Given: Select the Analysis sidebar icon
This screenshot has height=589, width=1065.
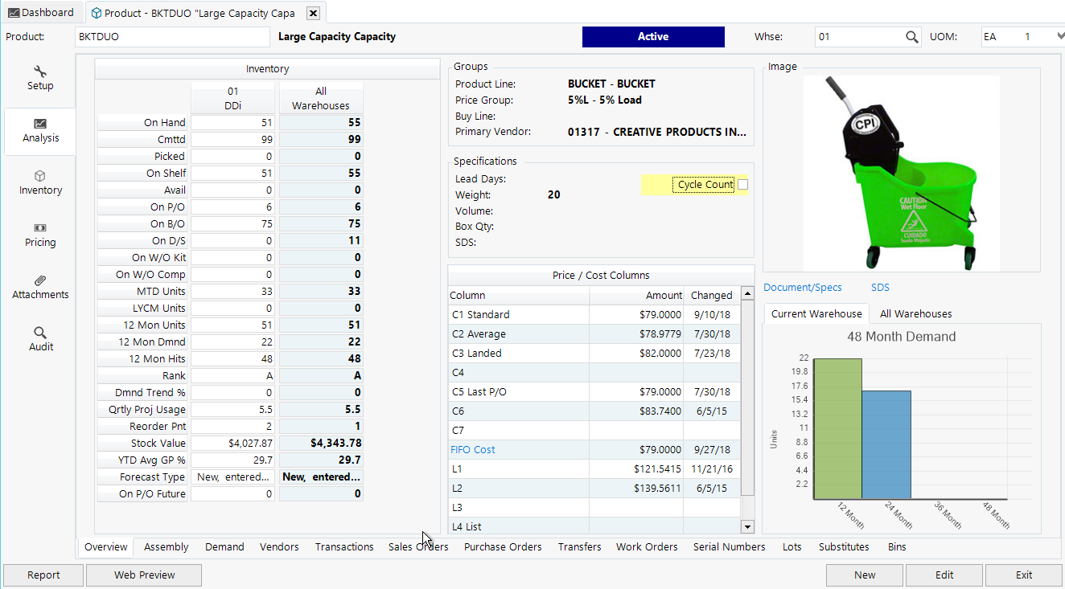Looking at the screenshot, I should pyautogui.click(x=39, y=131).
